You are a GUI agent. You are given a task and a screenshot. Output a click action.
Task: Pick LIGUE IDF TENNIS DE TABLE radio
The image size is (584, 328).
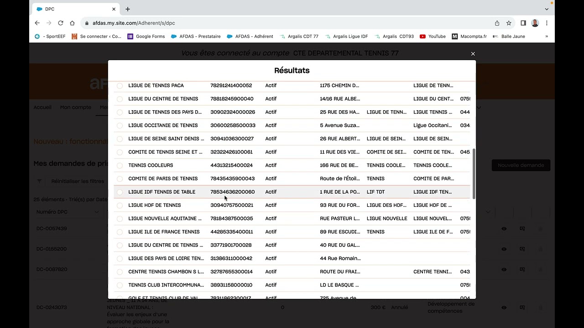(120, 192)
